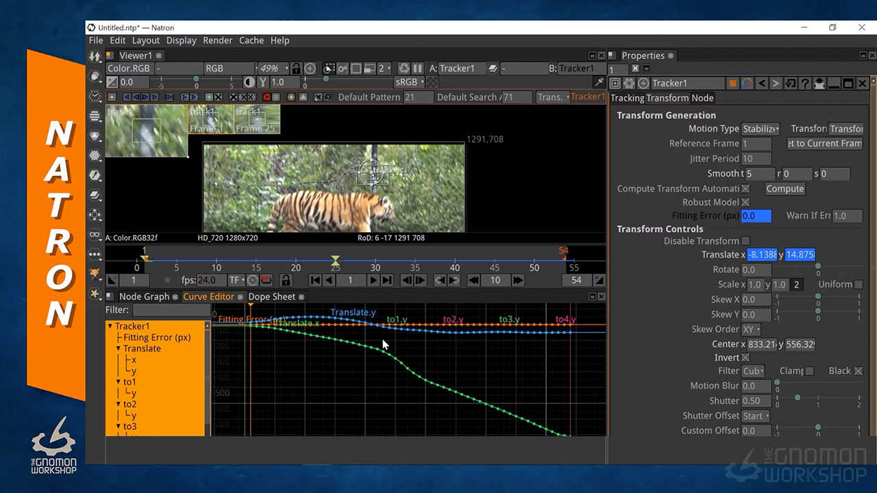Open the Motion Type dropdown
The image size is (877, 493).
[761, 129]
